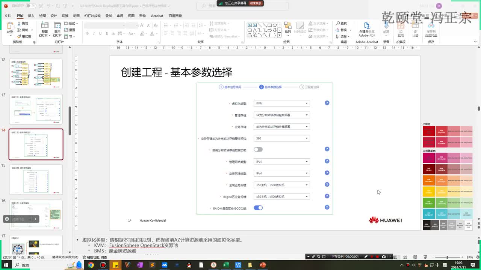Click help icon beside RAID卡 toggle
This screenshot has height=270, width=481.
tap(327, 207)
